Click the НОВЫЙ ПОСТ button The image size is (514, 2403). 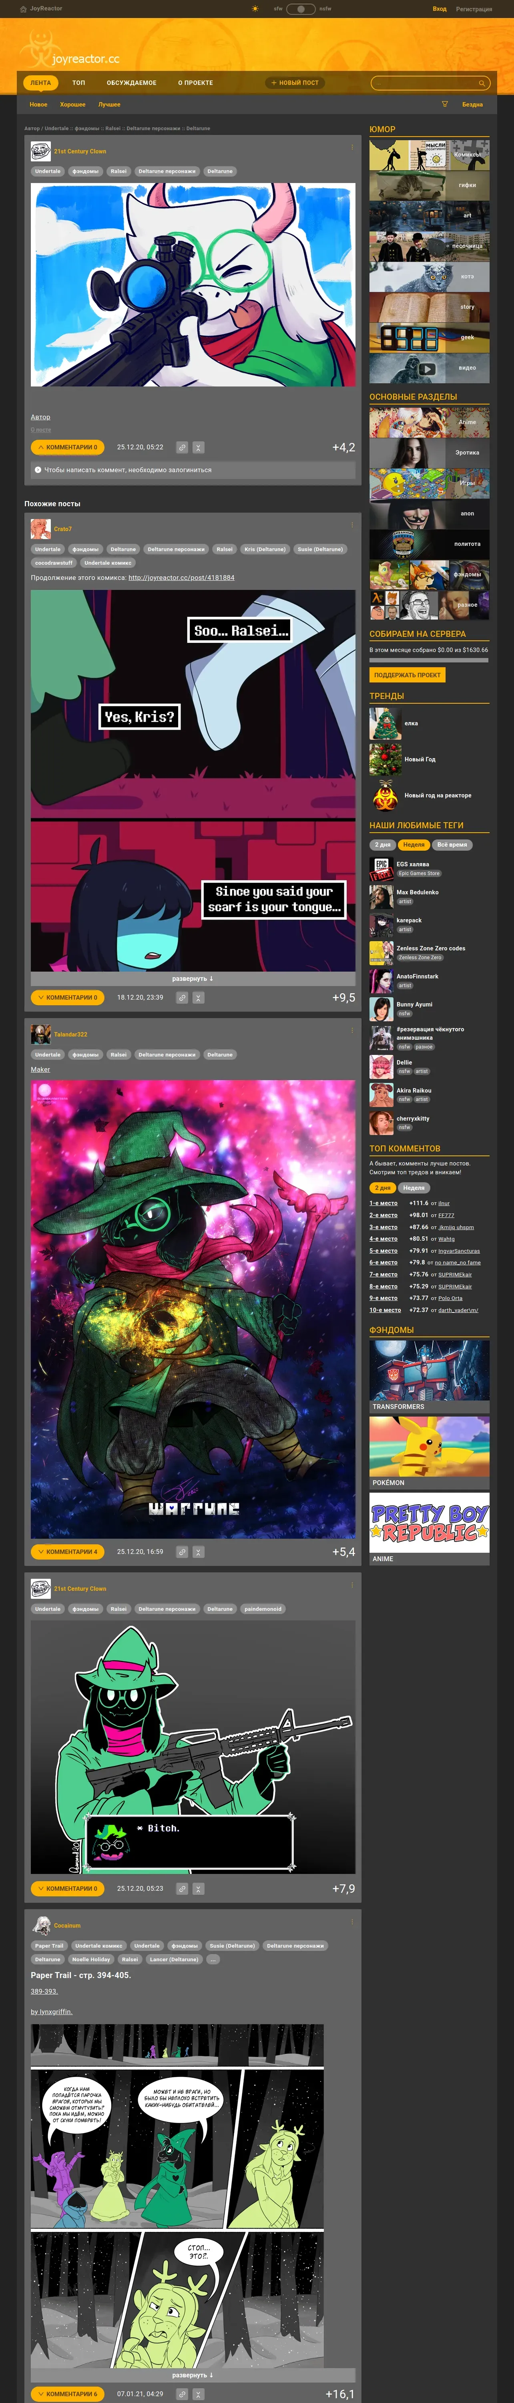coord(295,83)
